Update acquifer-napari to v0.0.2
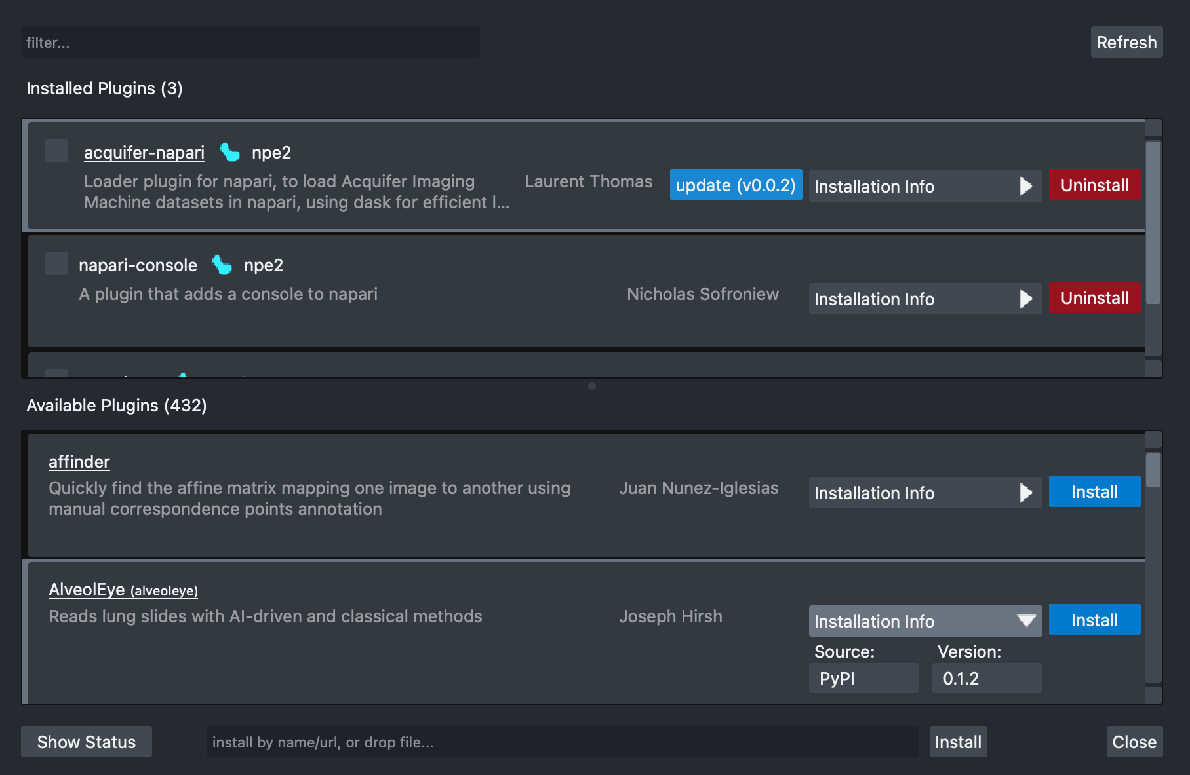This screenshot has height=775, width=1190. tap(735, 185)
